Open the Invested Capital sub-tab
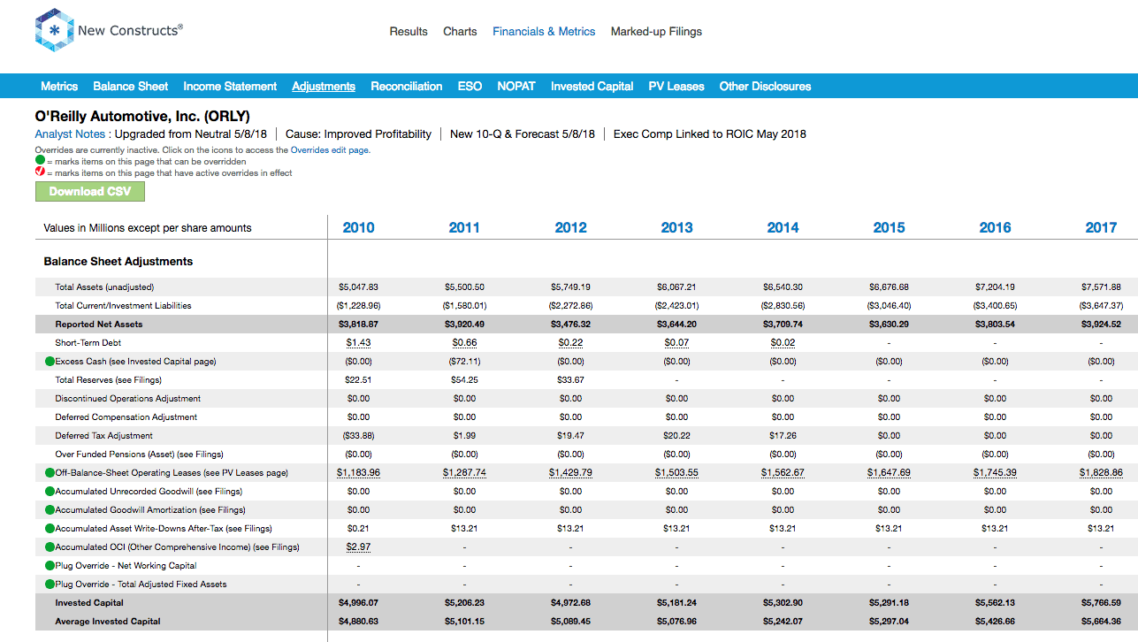The height and width of the screenshot is (642, 1138). point(592,86)
